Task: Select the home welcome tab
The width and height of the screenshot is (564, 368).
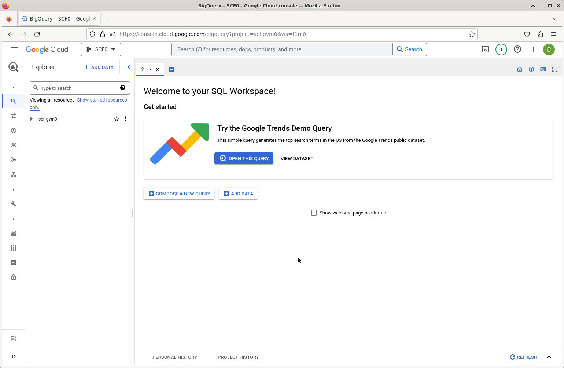Action: click(x=143, y=69)
